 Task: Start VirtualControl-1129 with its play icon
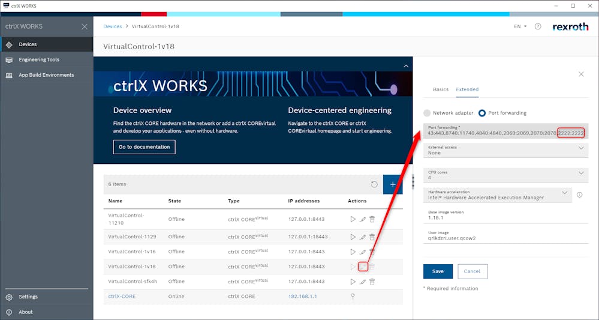353,237
